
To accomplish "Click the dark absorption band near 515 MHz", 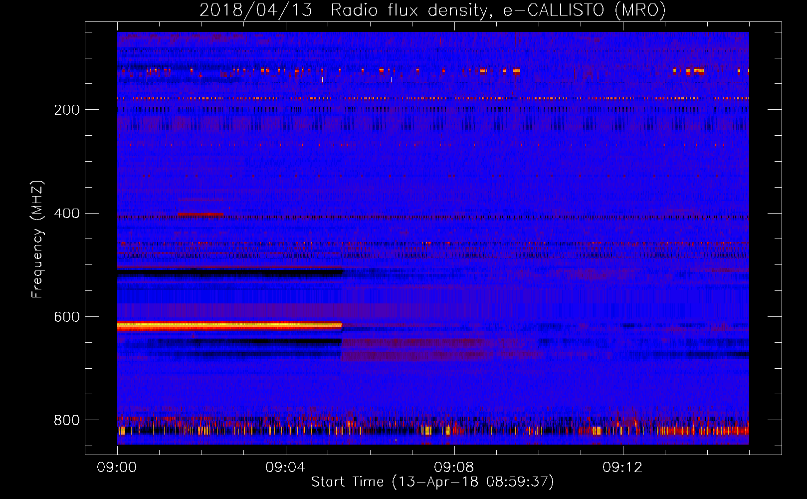I will (230, 273).
